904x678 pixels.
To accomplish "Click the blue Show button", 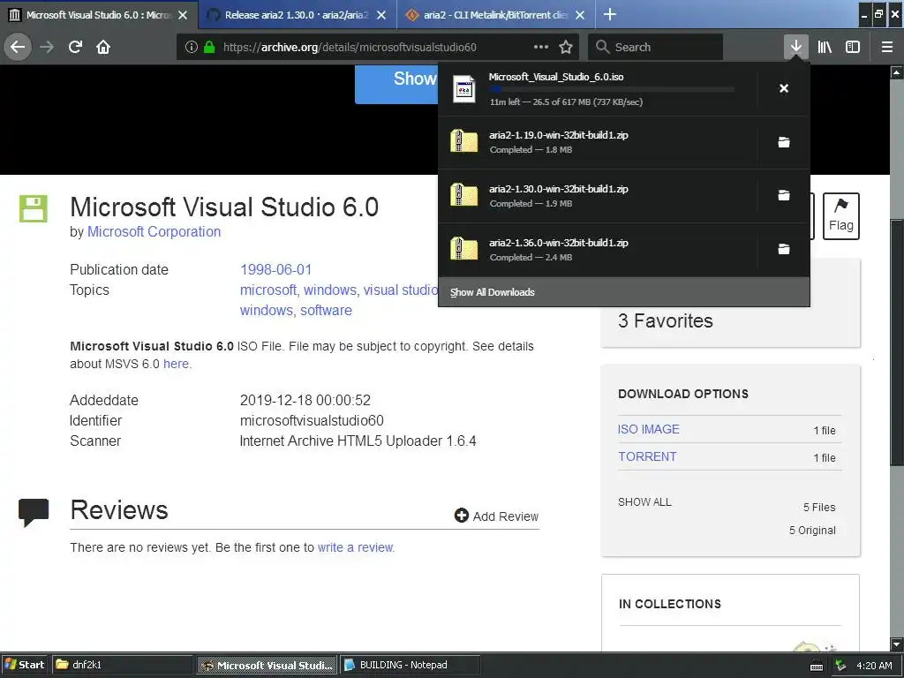I will click(x=396, y=84).
